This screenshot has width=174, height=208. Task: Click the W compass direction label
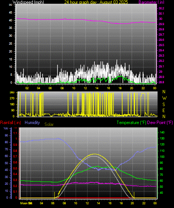164,98
